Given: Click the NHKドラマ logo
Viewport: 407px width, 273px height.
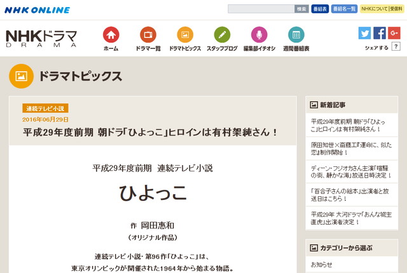Looking at the screenshot, I should pyautogui.click(x=41, y=39).
